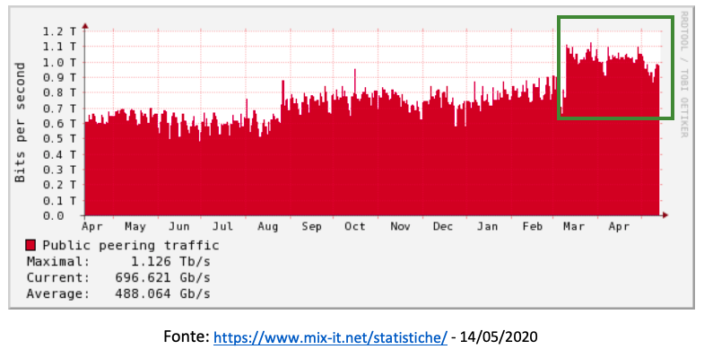Click the 'Nov' x-axis label

pyautogui.click(x=400, y=226)
